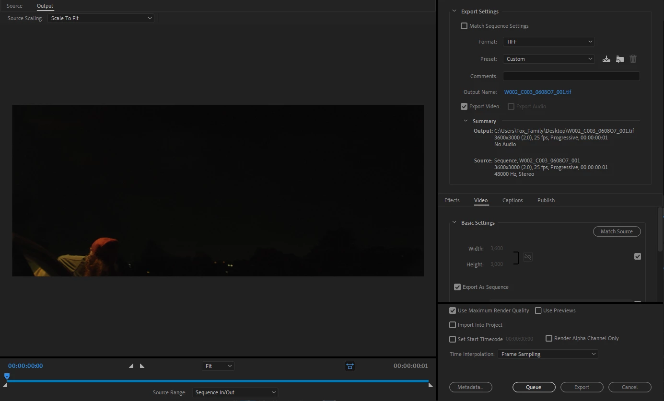664x401 pixels.
Task: Click the blue timeline range bar
Action: (x=217, y=381)
